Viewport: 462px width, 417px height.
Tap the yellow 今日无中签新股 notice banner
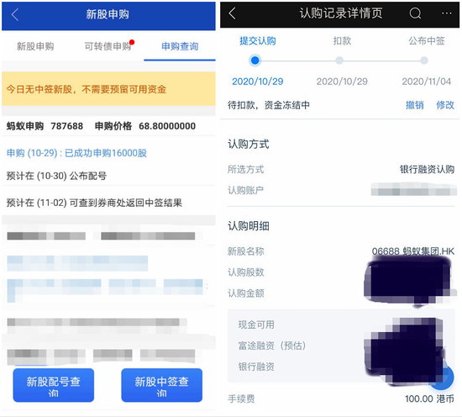click(108, 89)
